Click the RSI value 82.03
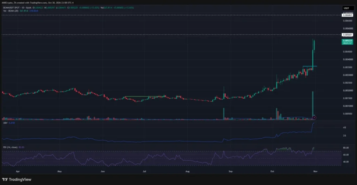Image resolution: width=357 pixels, height=185 pixels. pos(21,147)
